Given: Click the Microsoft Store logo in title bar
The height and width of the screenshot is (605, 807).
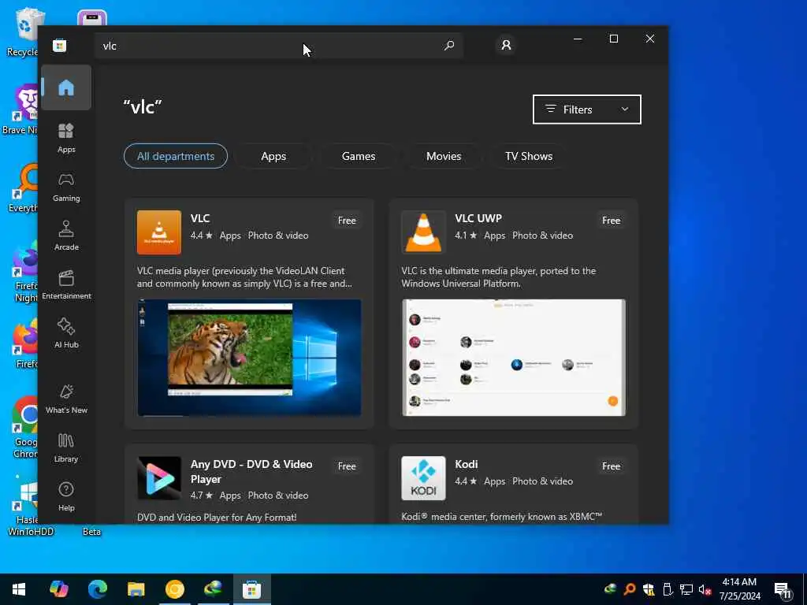Looking at the screenshot, I should tap(59, 46).
